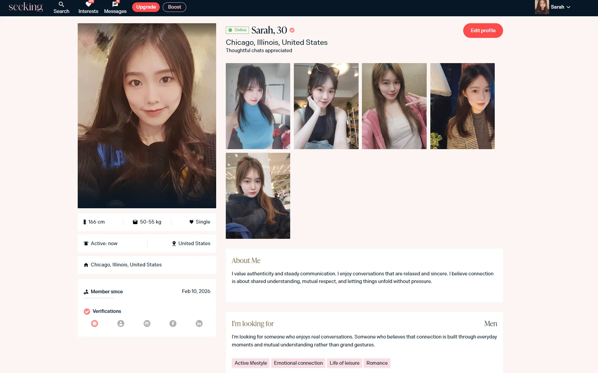
Task: Click the gray person verification badge
Action: [121, 324]
